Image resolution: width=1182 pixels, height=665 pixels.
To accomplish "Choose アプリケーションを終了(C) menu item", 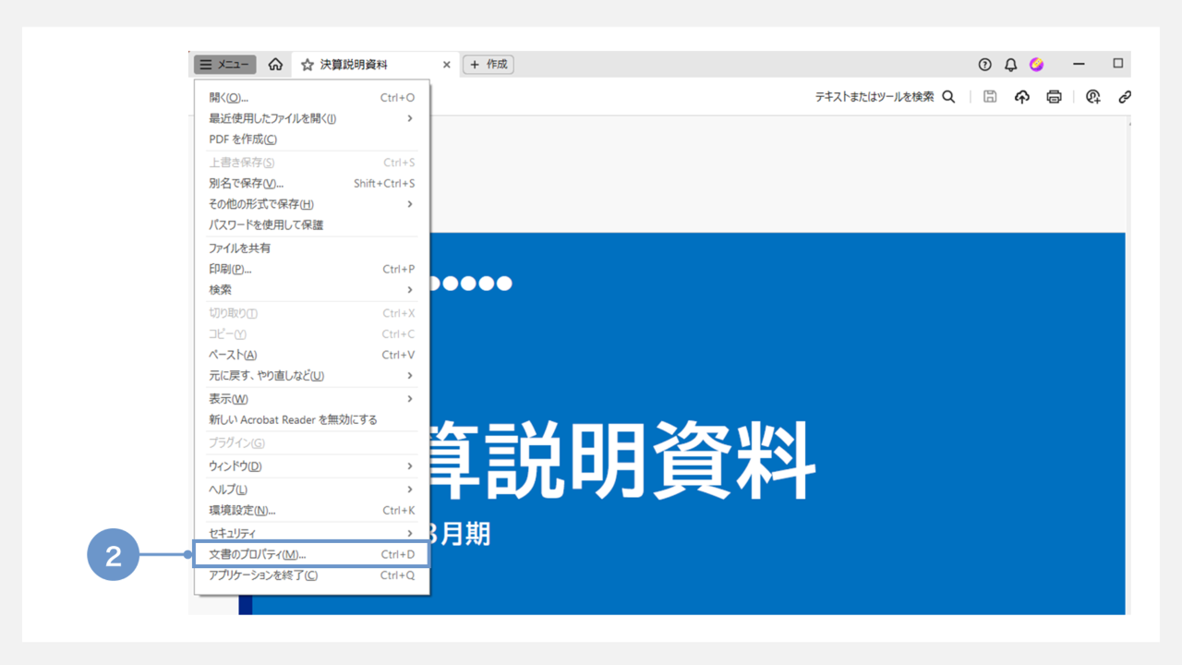I will click(312, 575).
